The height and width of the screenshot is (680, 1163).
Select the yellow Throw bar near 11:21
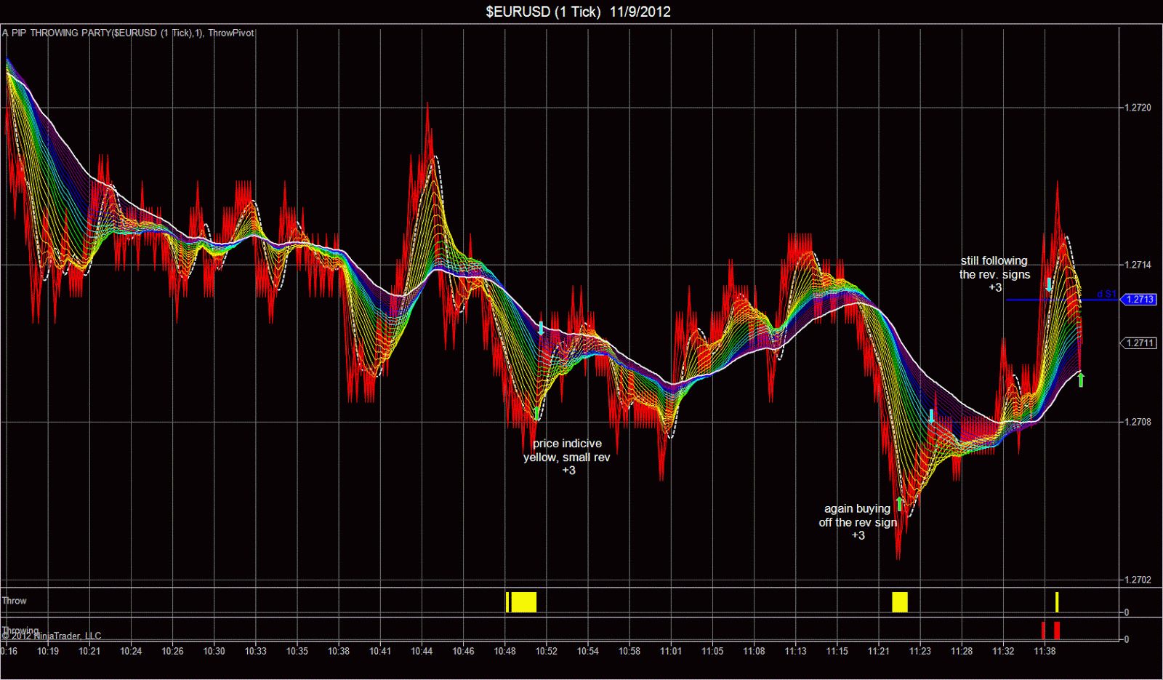pos(900,602)
